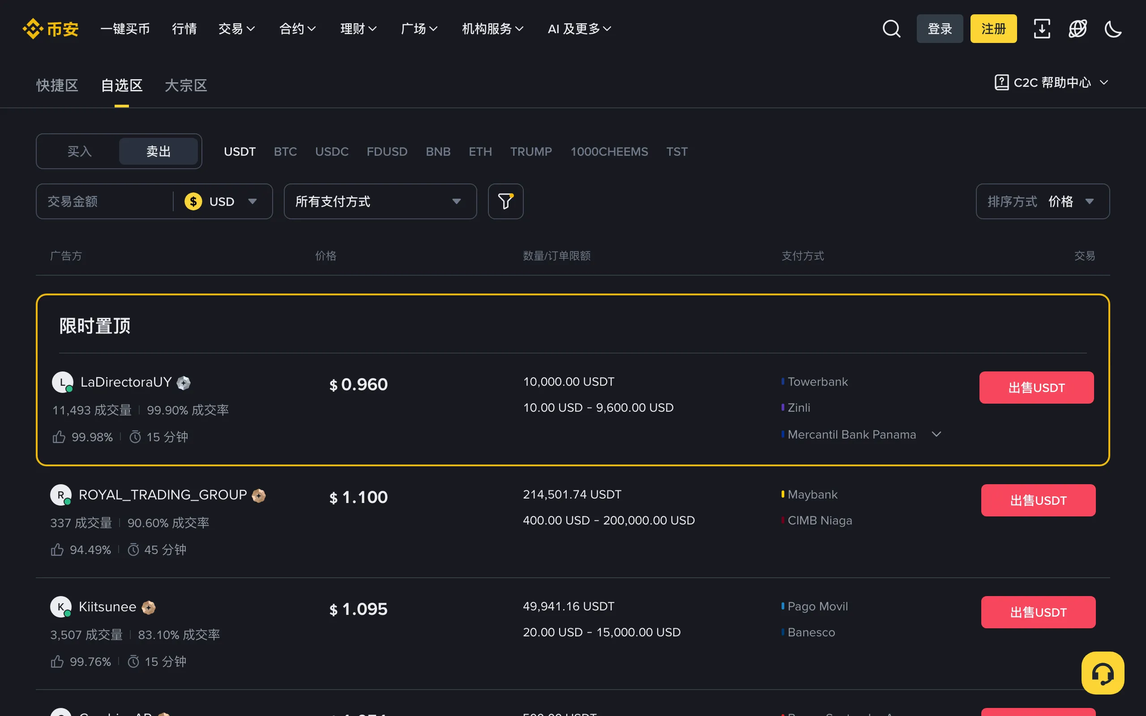Click Kiitsunee merchant badge icon
The width and height of the screenshot is (1146, 716).
point(148,608)
